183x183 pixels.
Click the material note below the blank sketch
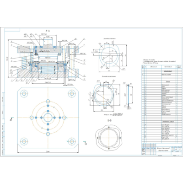point(113,114)
